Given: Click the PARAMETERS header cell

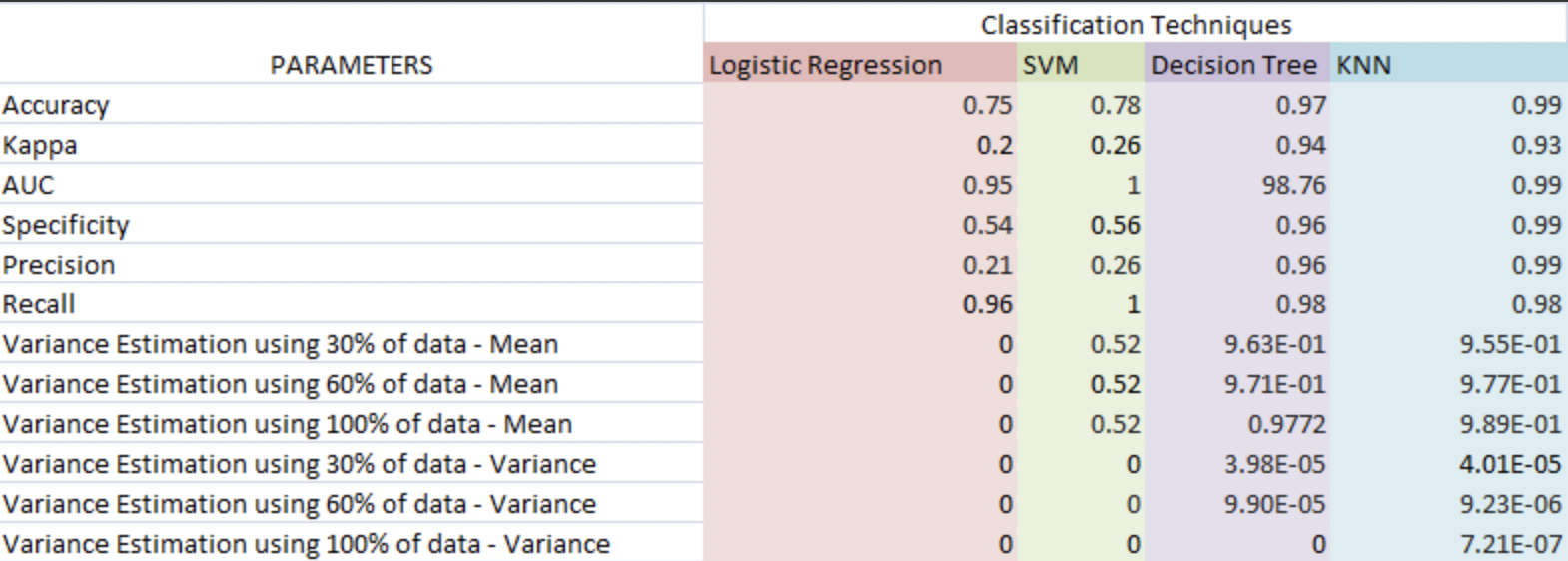Looking at the screenshot, I should coord(352,65).
